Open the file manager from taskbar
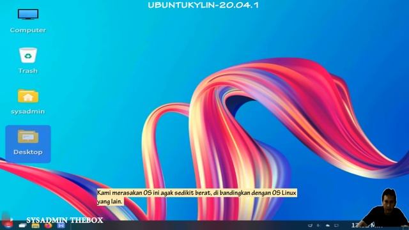This screenshot has width=409, height=230. [x=36, y=226]
